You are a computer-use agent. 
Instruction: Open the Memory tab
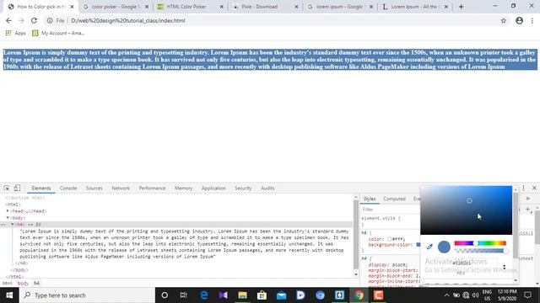183,188
